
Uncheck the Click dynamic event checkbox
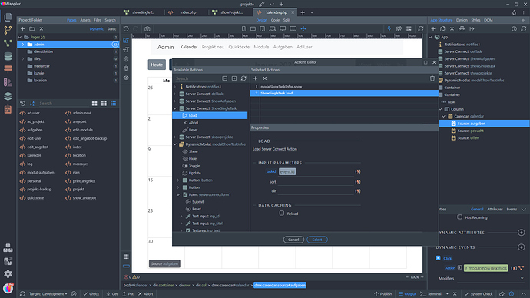439,258
